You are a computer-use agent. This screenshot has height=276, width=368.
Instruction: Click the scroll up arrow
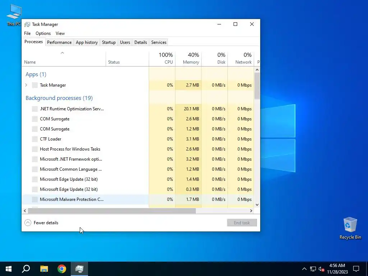pyautogui.click(x=257, y=70)
